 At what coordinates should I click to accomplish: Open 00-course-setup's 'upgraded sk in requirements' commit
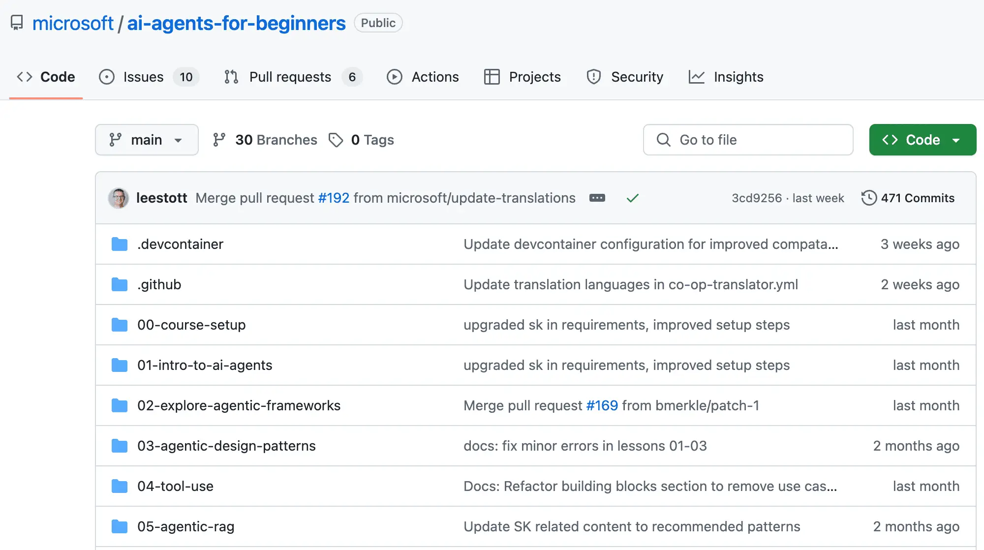click(626, 325)
